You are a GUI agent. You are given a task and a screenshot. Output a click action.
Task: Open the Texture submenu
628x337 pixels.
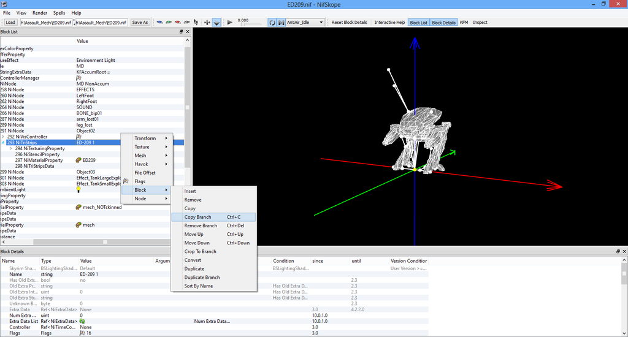pyautogui.click(x=147, y=147)
